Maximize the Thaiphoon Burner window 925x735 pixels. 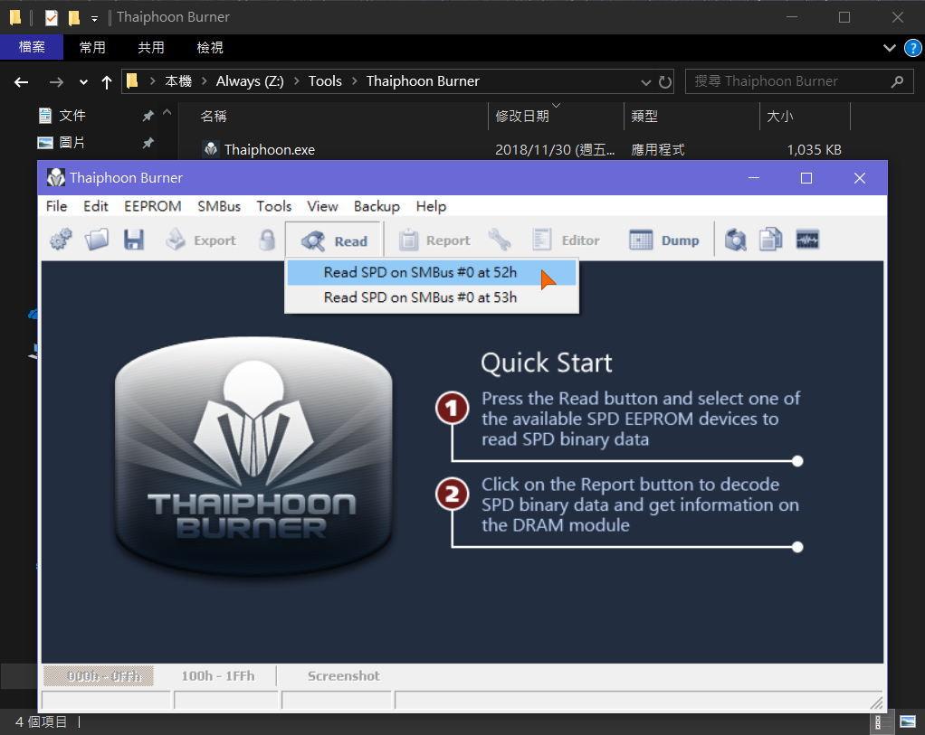(806, 178)
